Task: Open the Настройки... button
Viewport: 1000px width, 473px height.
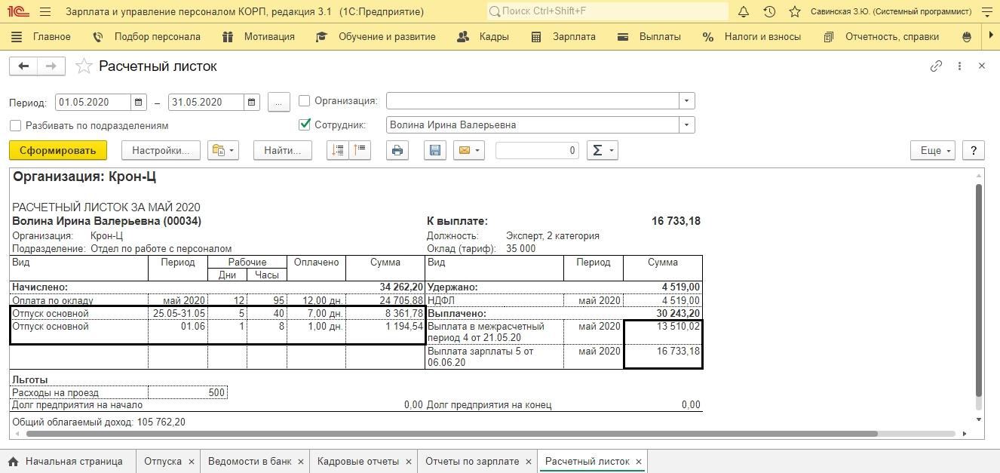Action: point(161,150)
